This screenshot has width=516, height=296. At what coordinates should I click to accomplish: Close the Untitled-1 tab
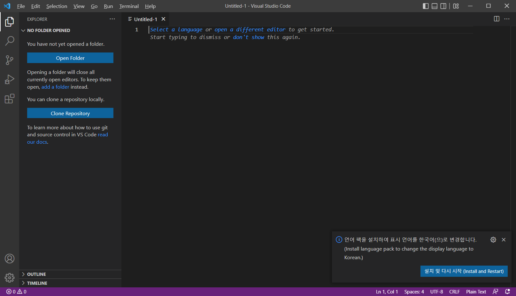(163, 19)
